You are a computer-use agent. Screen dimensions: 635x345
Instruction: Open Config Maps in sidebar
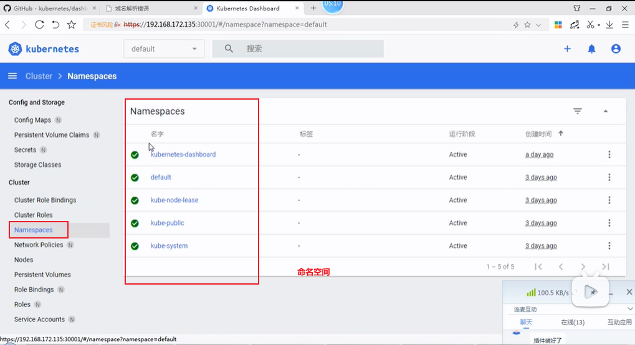(x=32, y=120)
